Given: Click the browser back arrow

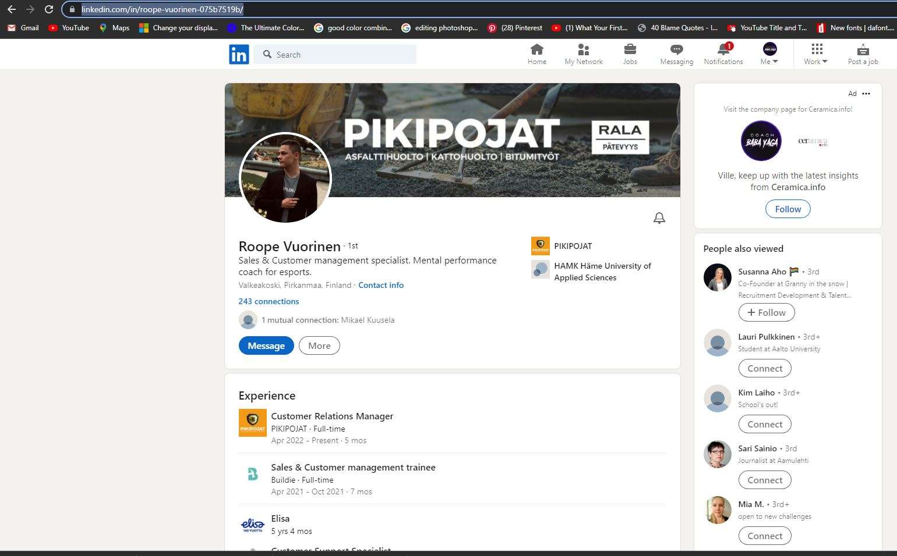Looking at the screenshot, I should coord(12,9).
